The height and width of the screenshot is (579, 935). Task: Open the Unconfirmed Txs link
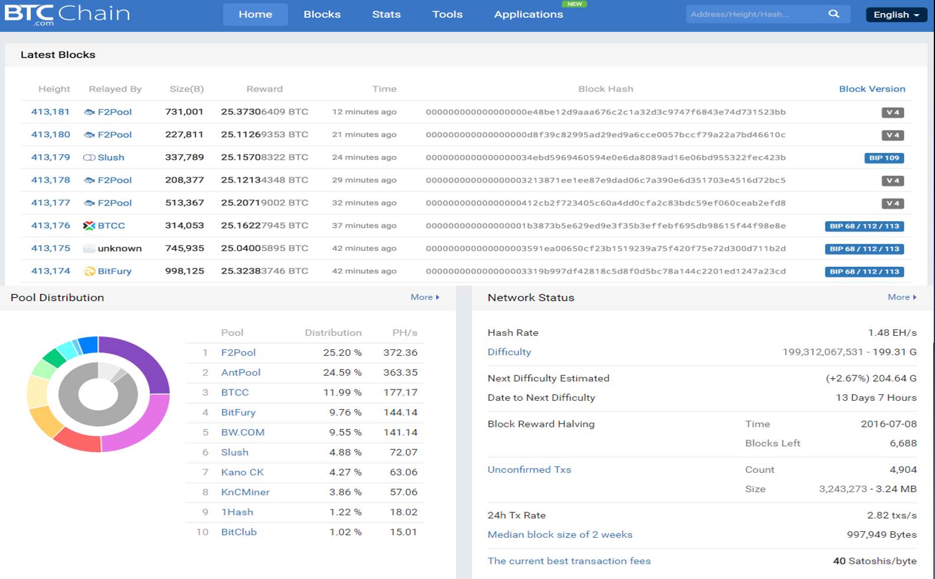click(529, 469)
